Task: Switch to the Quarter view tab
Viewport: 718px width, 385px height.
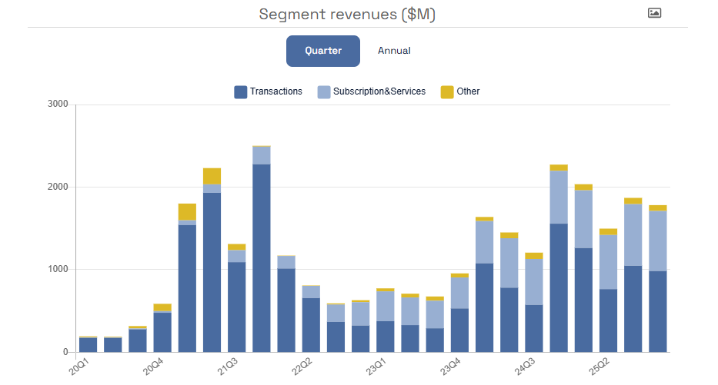Action: pyautogui.click(x=323, y=51)
